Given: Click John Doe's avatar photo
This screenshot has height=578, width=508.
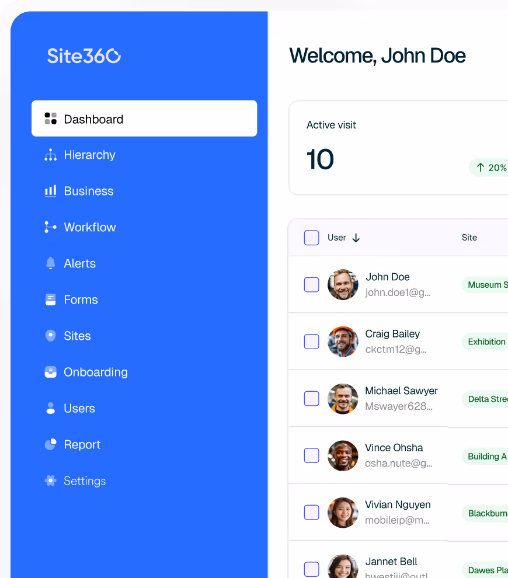Looking at the screenshot, I should (x=343, y=284).
